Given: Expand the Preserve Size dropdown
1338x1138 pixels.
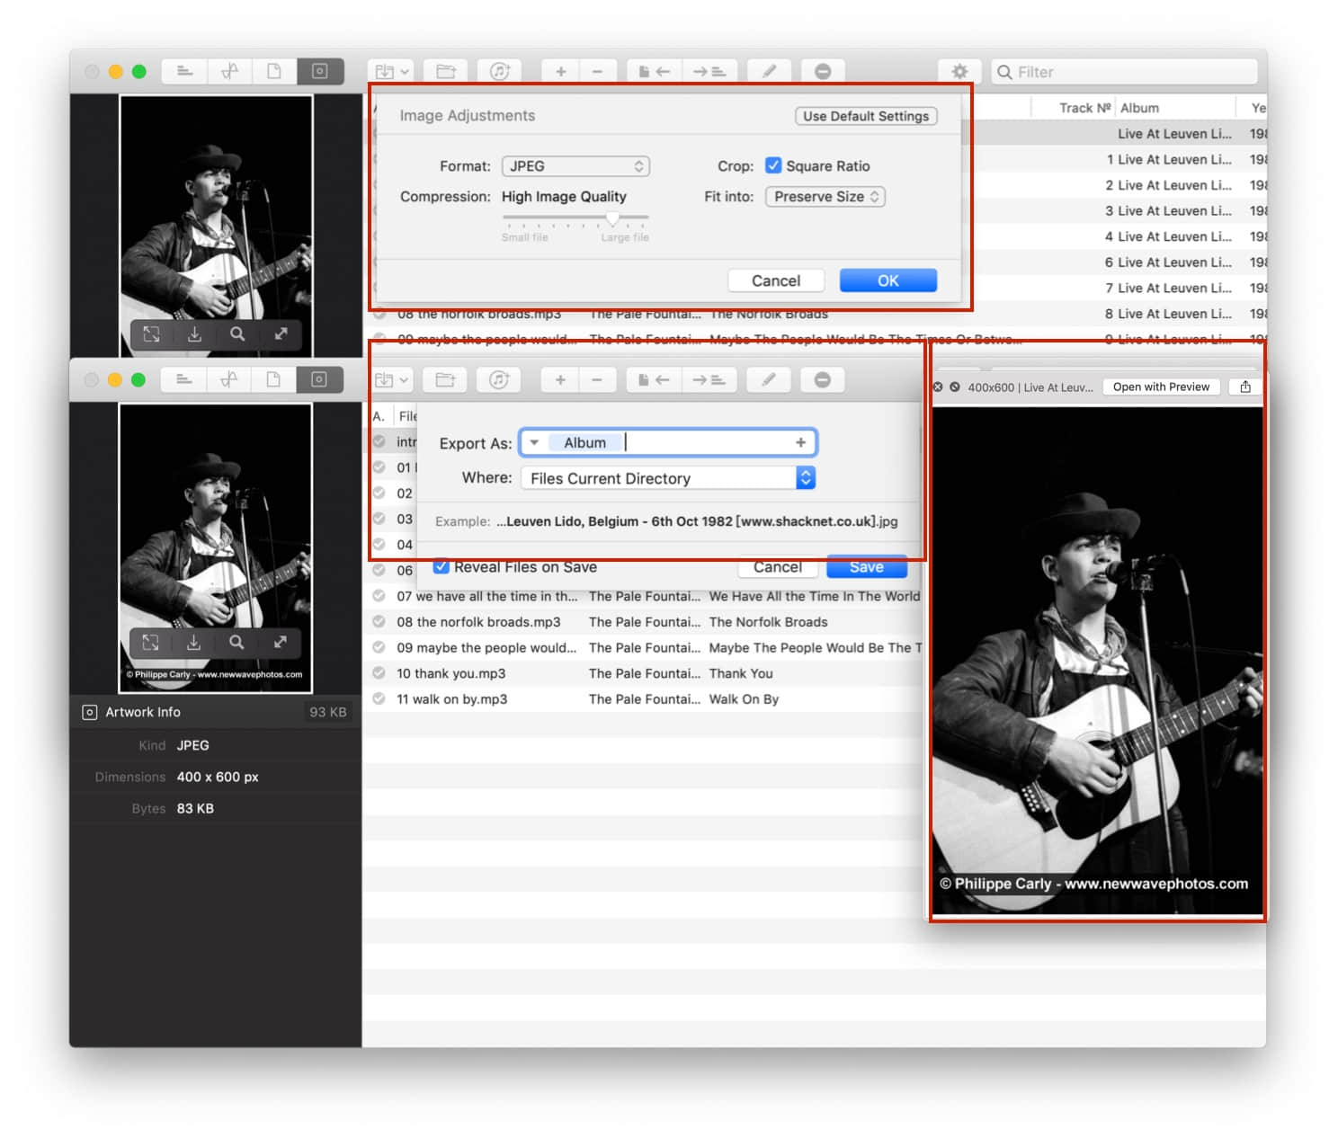Looking at the screenshot, I should coord(825,197).
